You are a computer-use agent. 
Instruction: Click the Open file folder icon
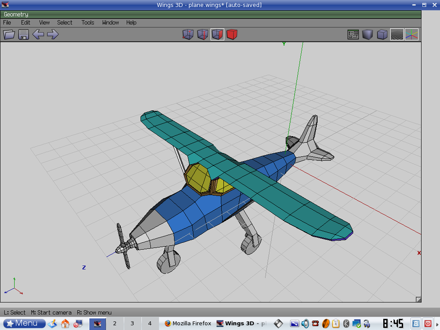pyautogui.click(x=9, y=34)
